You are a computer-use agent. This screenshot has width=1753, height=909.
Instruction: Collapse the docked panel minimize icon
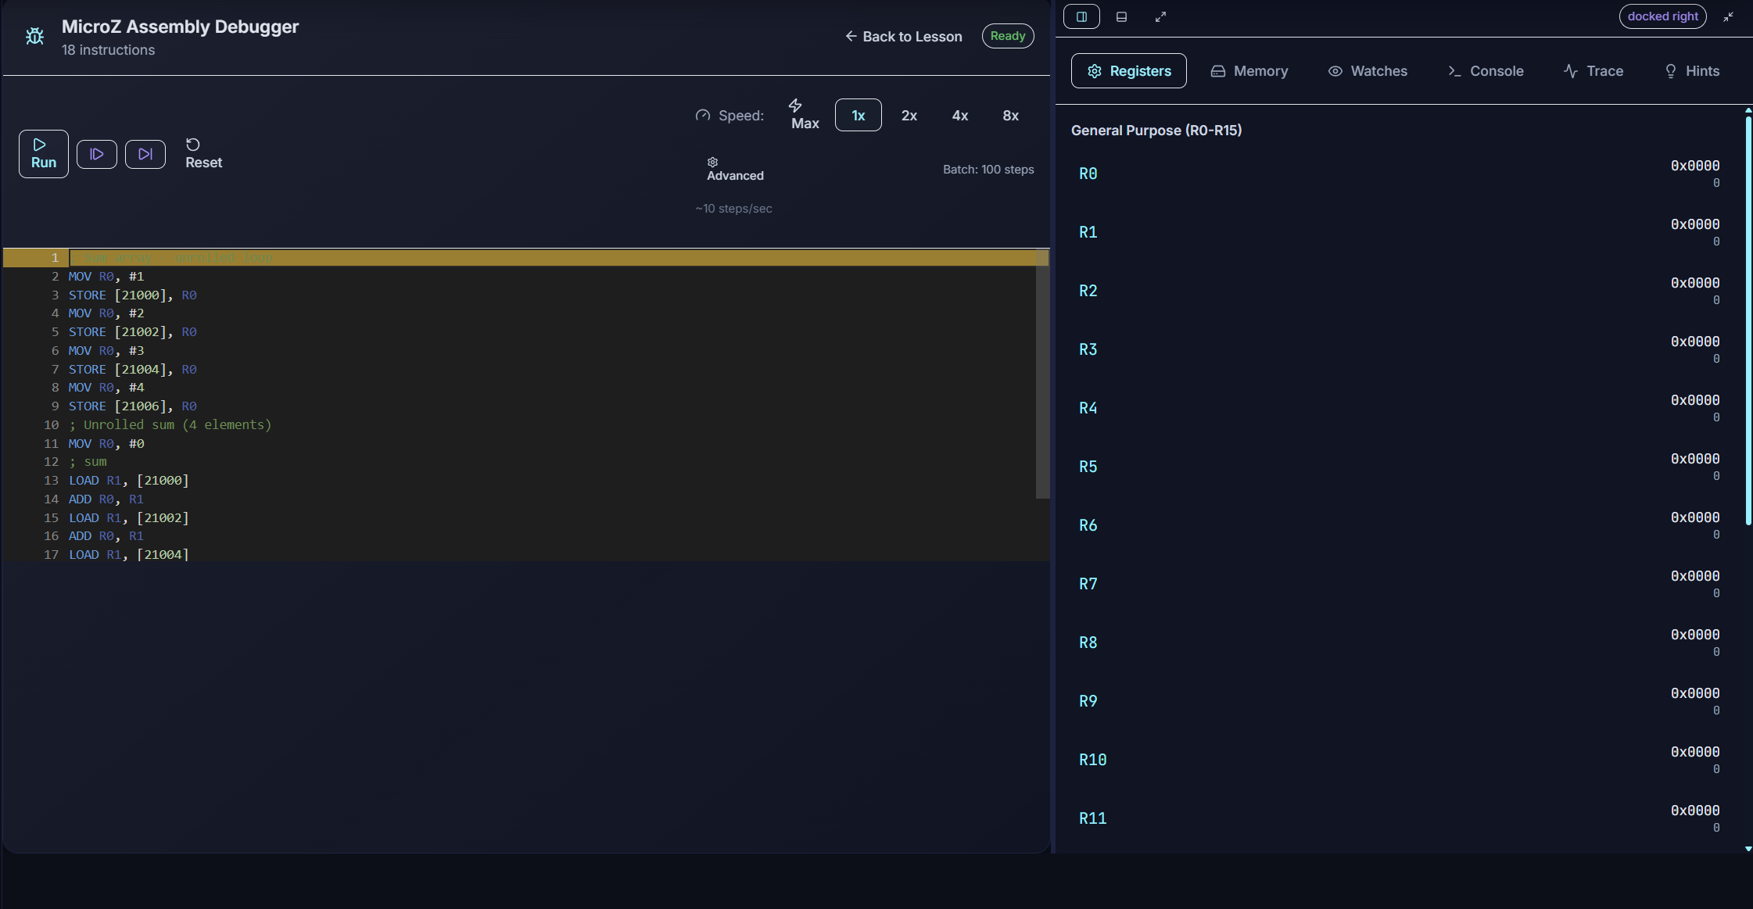1728,16
